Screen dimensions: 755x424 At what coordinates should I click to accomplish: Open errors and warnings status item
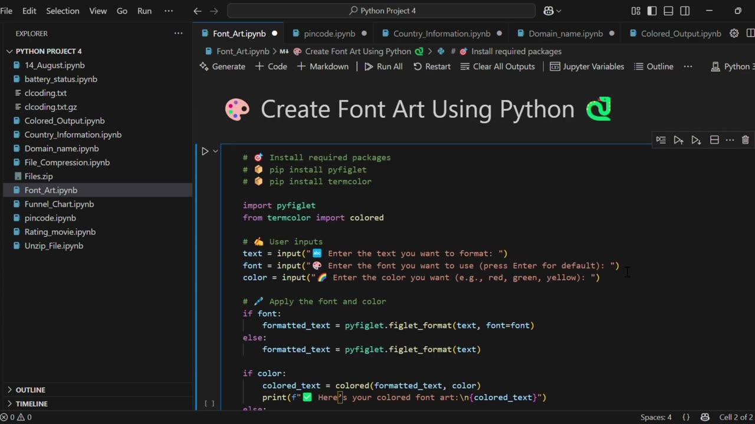click(x=16, y=417)
